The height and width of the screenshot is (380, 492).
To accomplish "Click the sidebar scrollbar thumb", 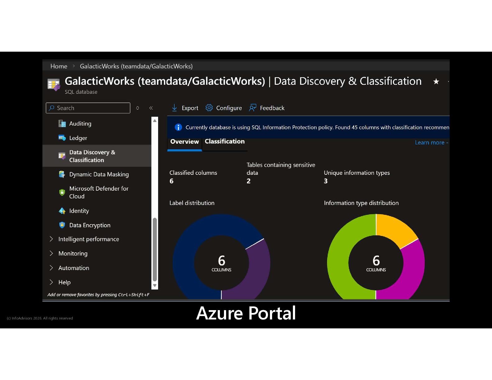I will coord(155,250).
